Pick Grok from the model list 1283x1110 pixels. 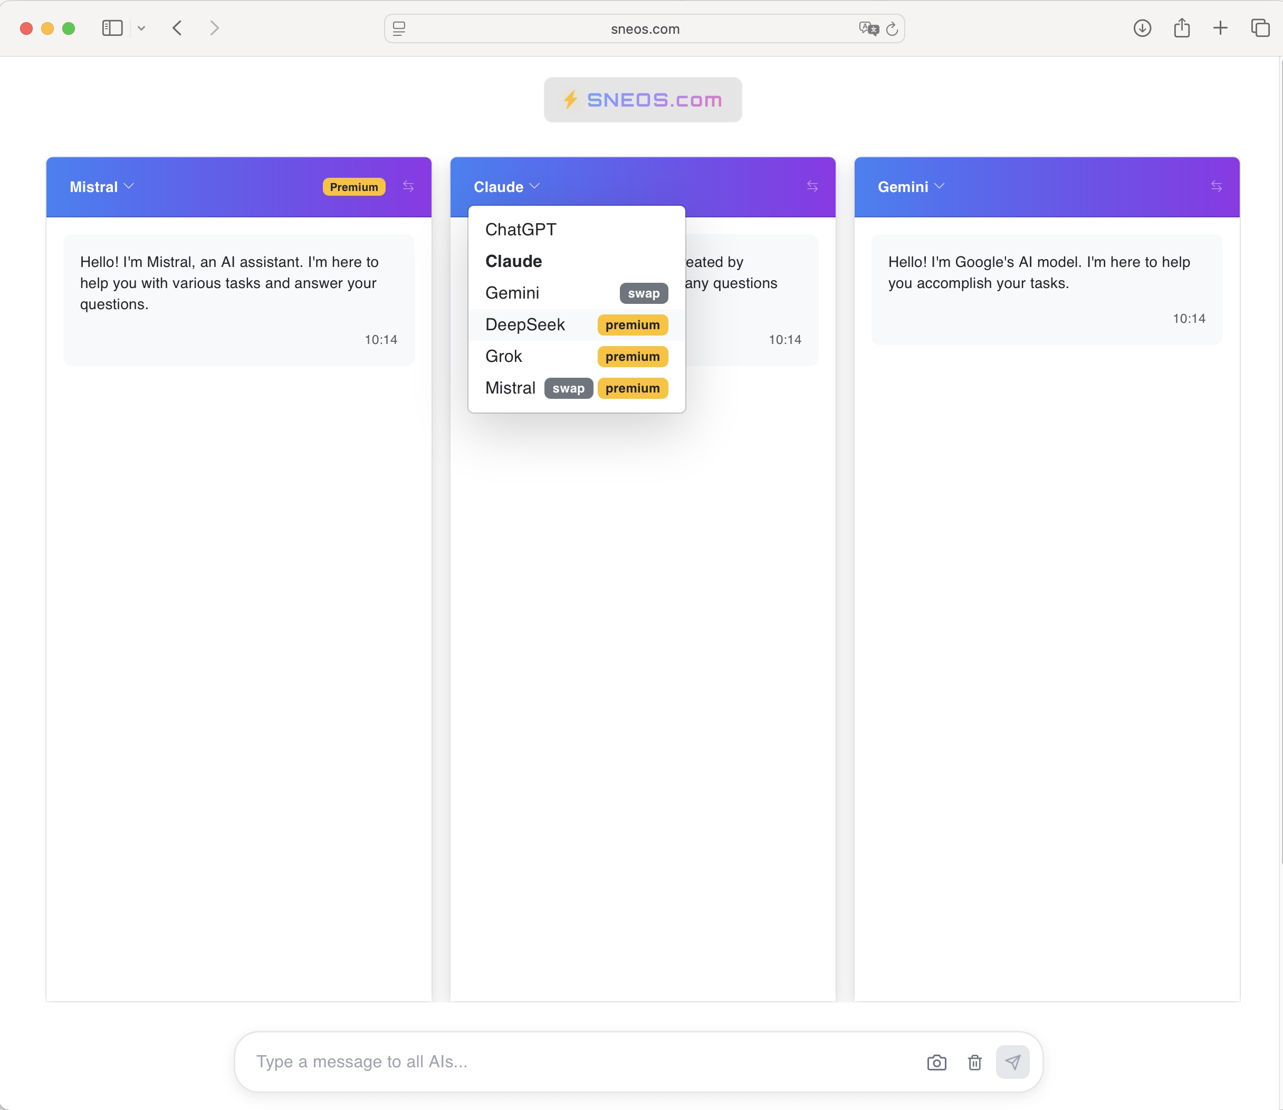tap(576, 356)
